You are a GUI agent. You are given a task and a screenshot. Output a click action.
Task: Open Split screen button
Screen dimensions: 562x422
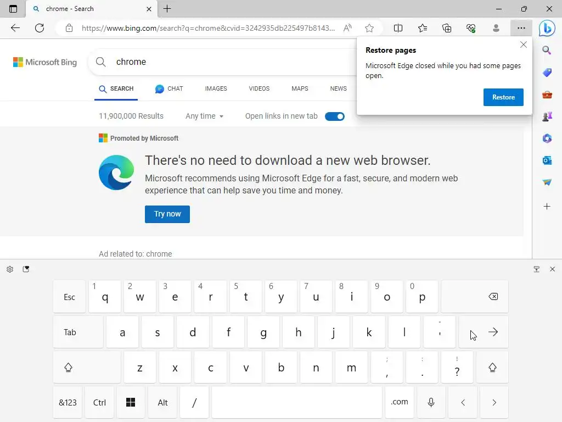click(x=398, y=28)
